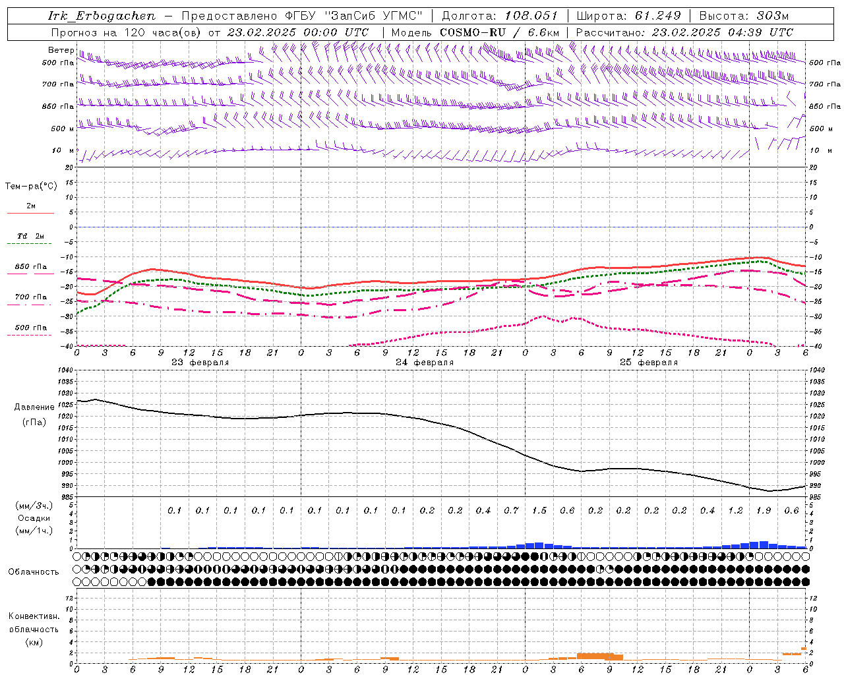Screen dimensions: 844x675
Task: Click the 1040 label on left pressure axis
Action: (x=64, y=370)
